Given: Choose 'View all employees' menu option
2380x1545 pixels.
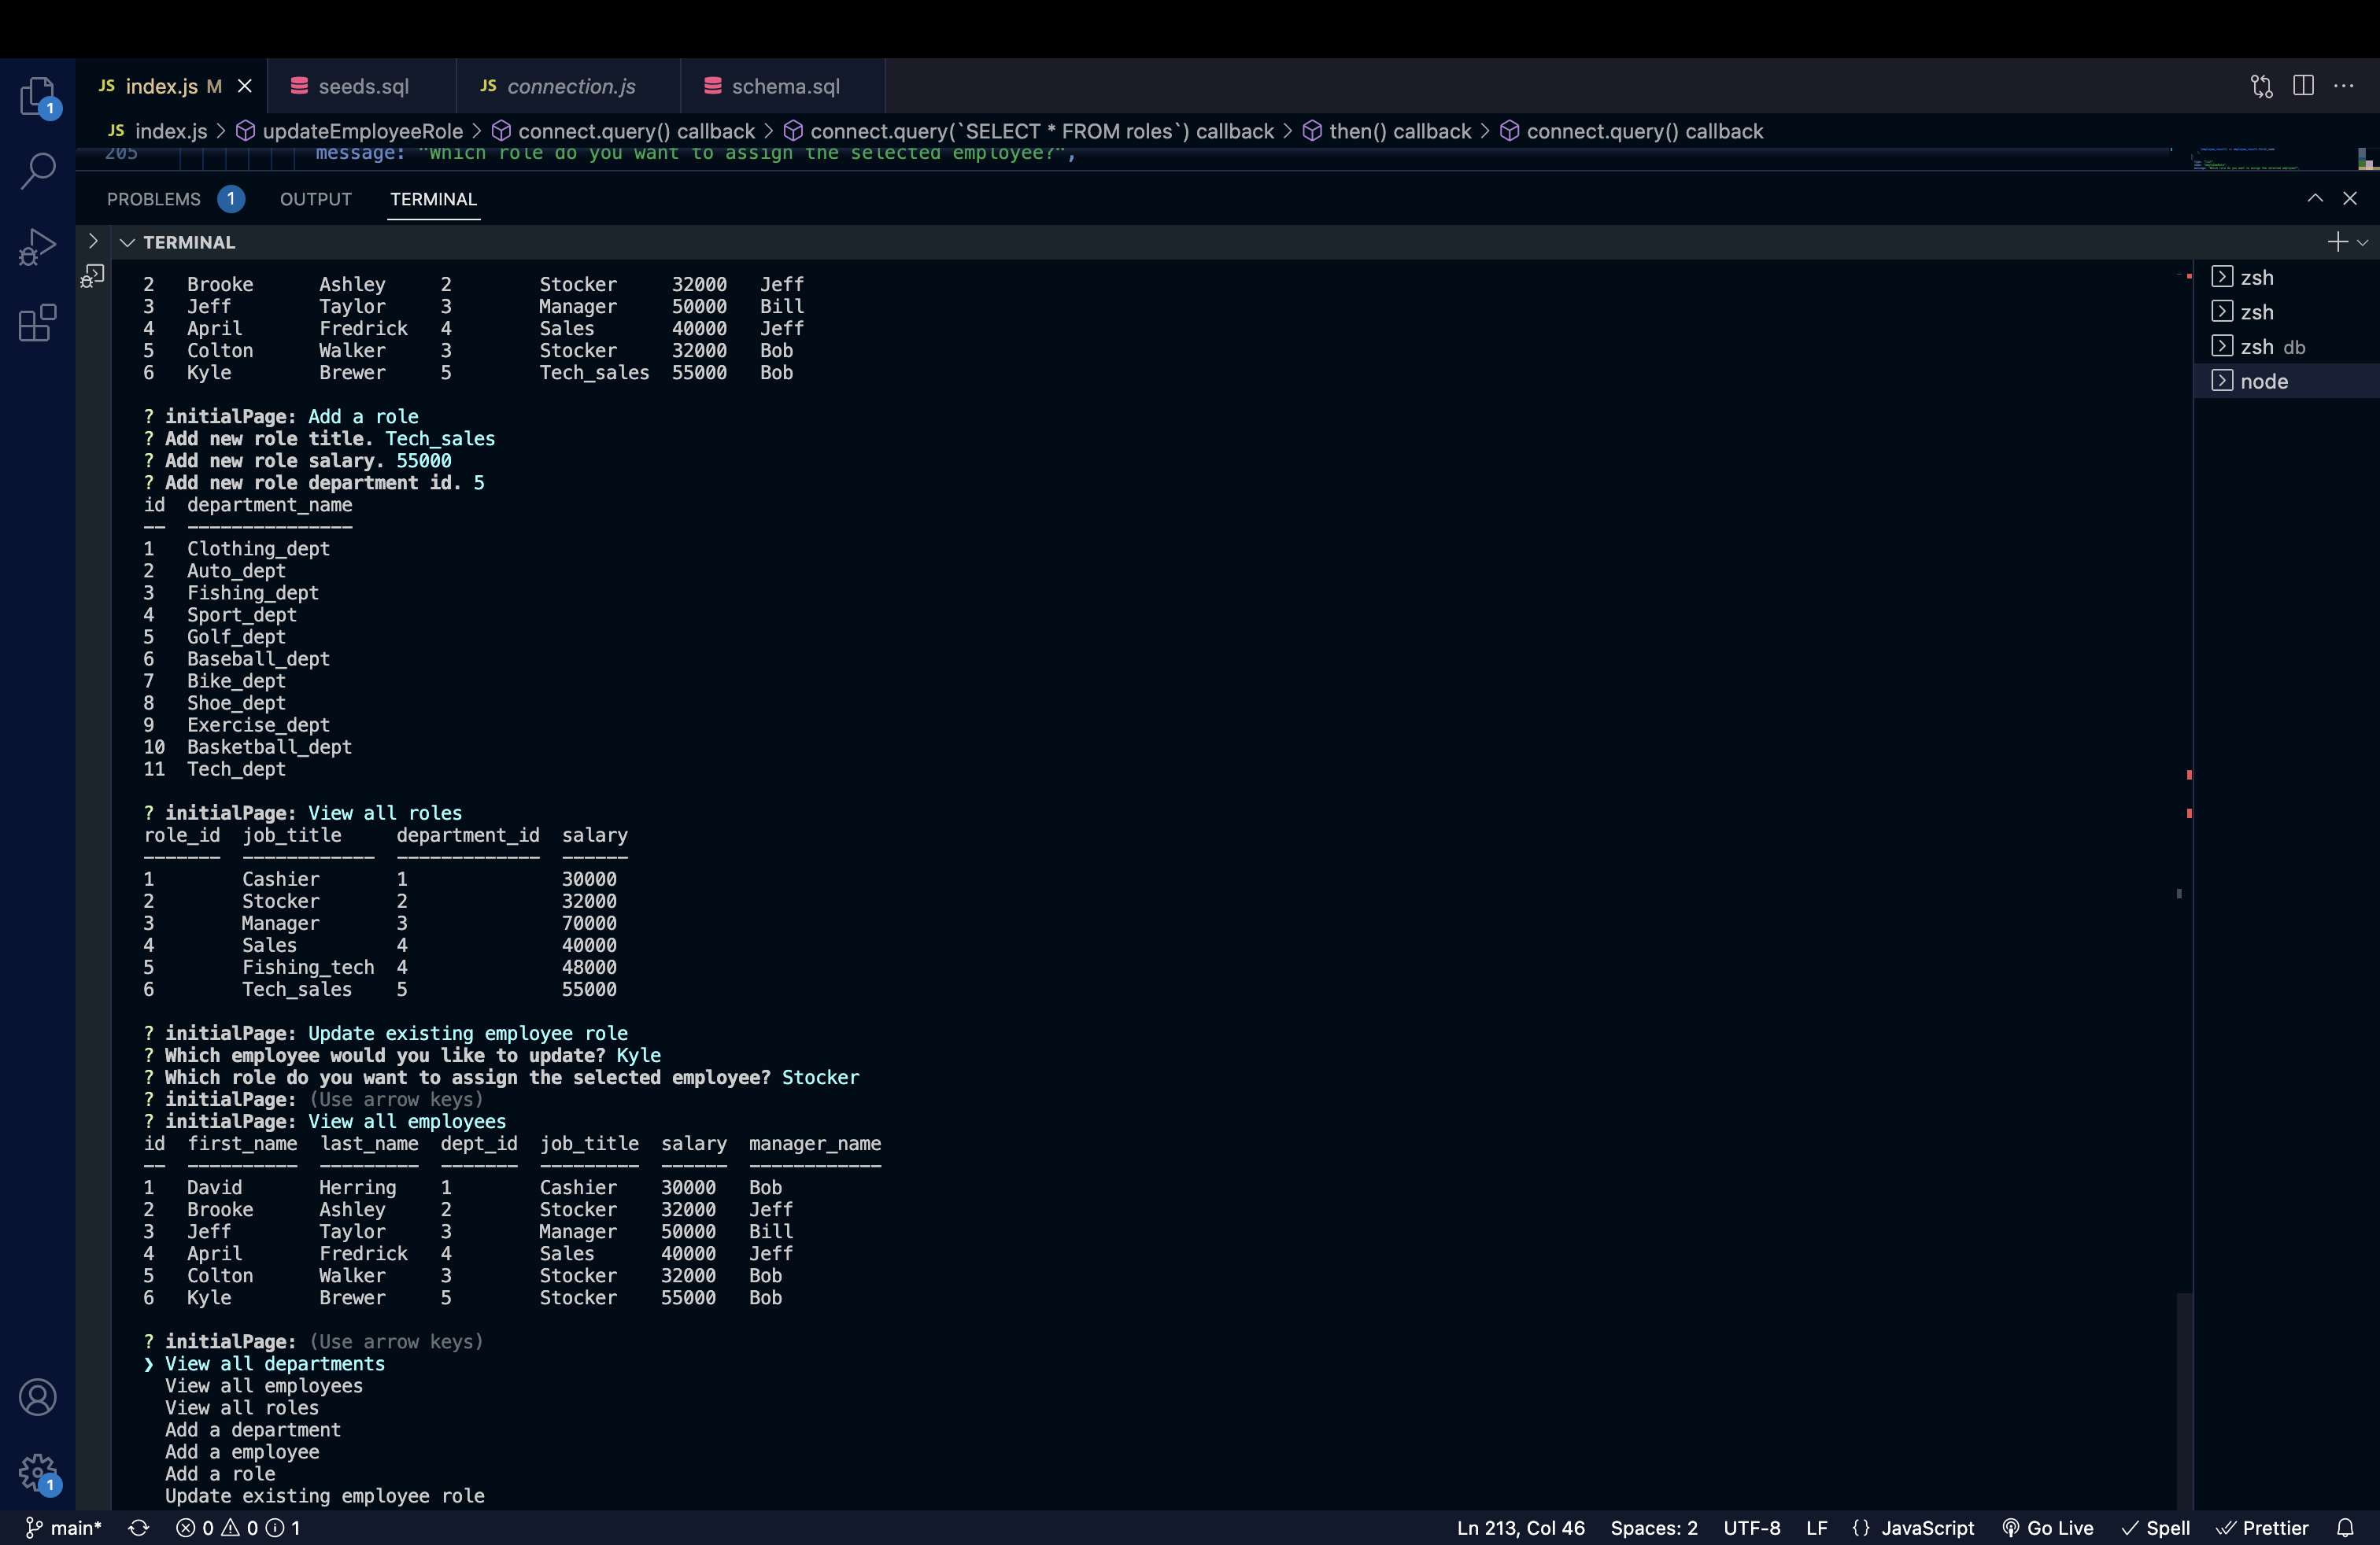Looking at the screenshot, I should 264,1385.
